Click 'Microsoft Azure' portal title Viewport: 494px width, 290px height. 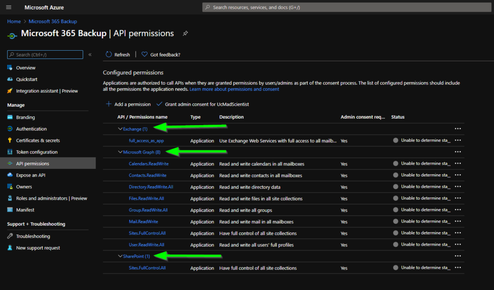pyautogui.click(x=44, y=7)
